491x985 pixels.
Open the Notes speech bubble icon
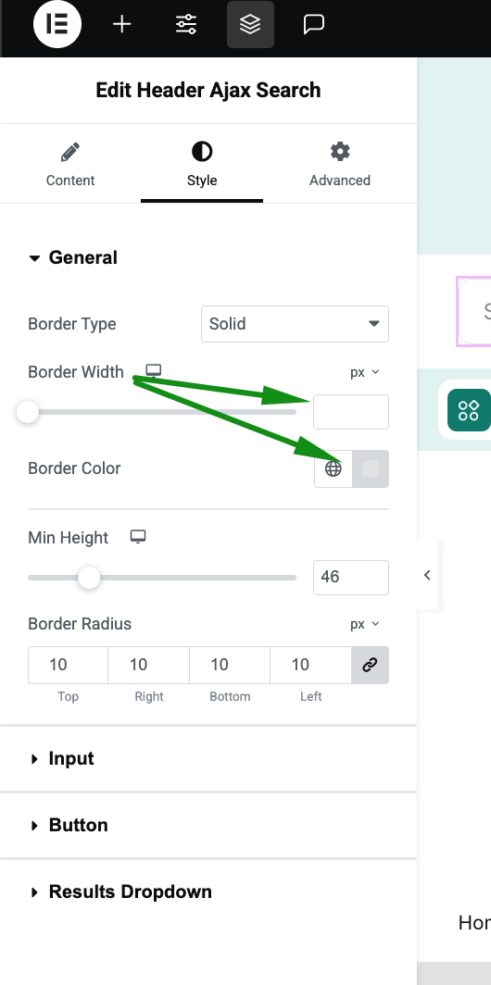pyautogui.click(x=314, y=24)
